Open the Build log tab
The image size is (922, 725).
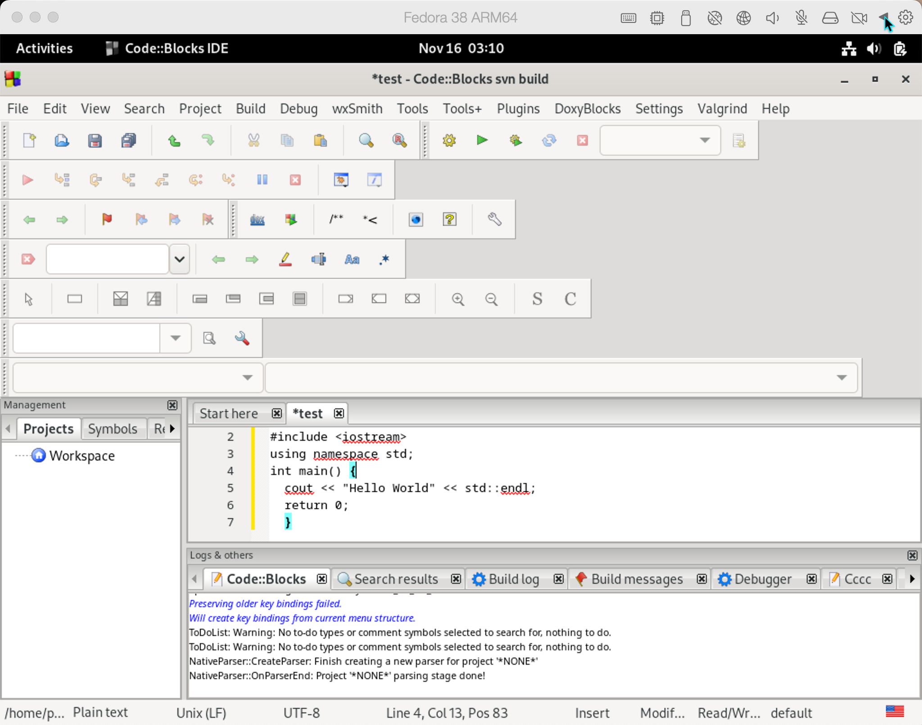pos(514,579)
